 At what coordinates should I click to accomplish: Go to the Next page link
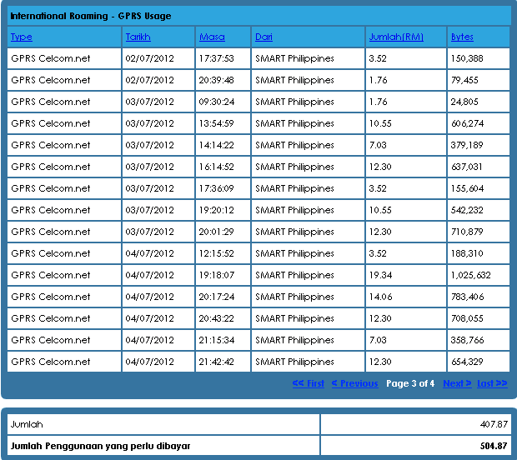coord(457,383)
